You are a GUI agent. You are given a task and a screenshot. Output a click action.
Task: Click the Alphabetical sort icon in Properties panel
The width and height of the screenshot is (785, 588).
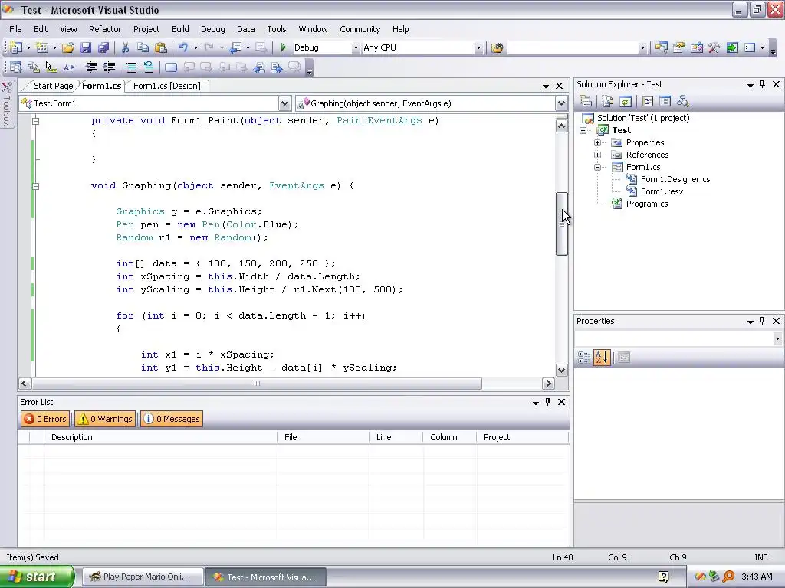(602, 358)
